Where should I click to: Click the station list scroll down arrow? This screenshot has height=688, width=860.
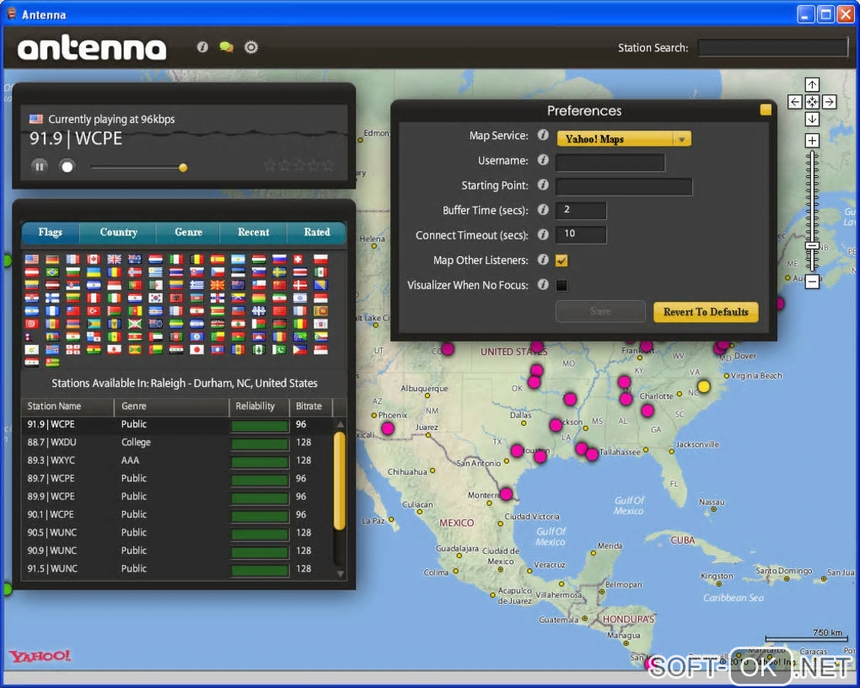340,573
